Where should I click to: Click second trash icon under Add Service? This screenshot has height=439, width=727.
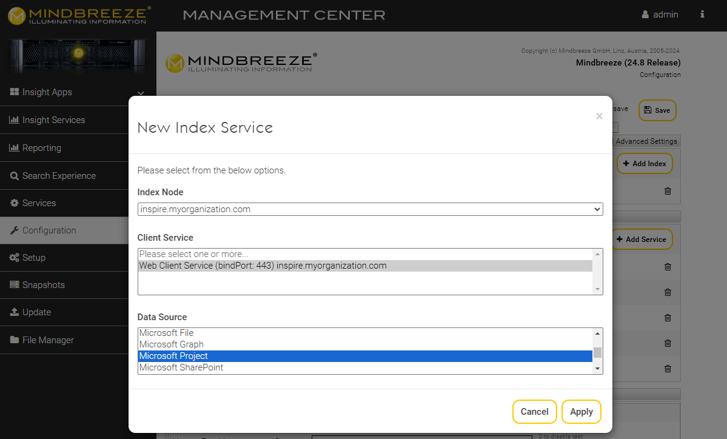pyautogui.click(x=668, y=292)
